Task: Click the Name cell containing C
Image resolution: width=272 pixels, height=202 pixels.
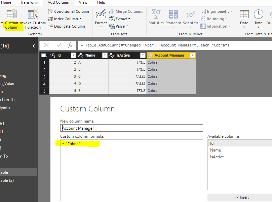Action: pos(93,77)
